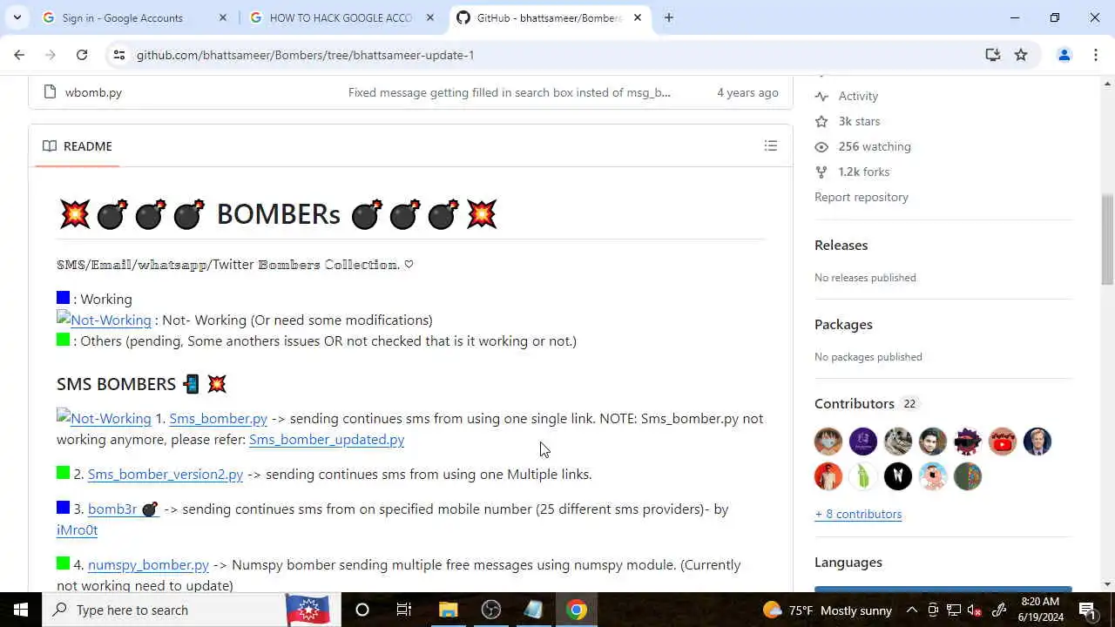1115x627 pixels.
Task: Open File Explorer from the taskbar
Action: [448, 610]
